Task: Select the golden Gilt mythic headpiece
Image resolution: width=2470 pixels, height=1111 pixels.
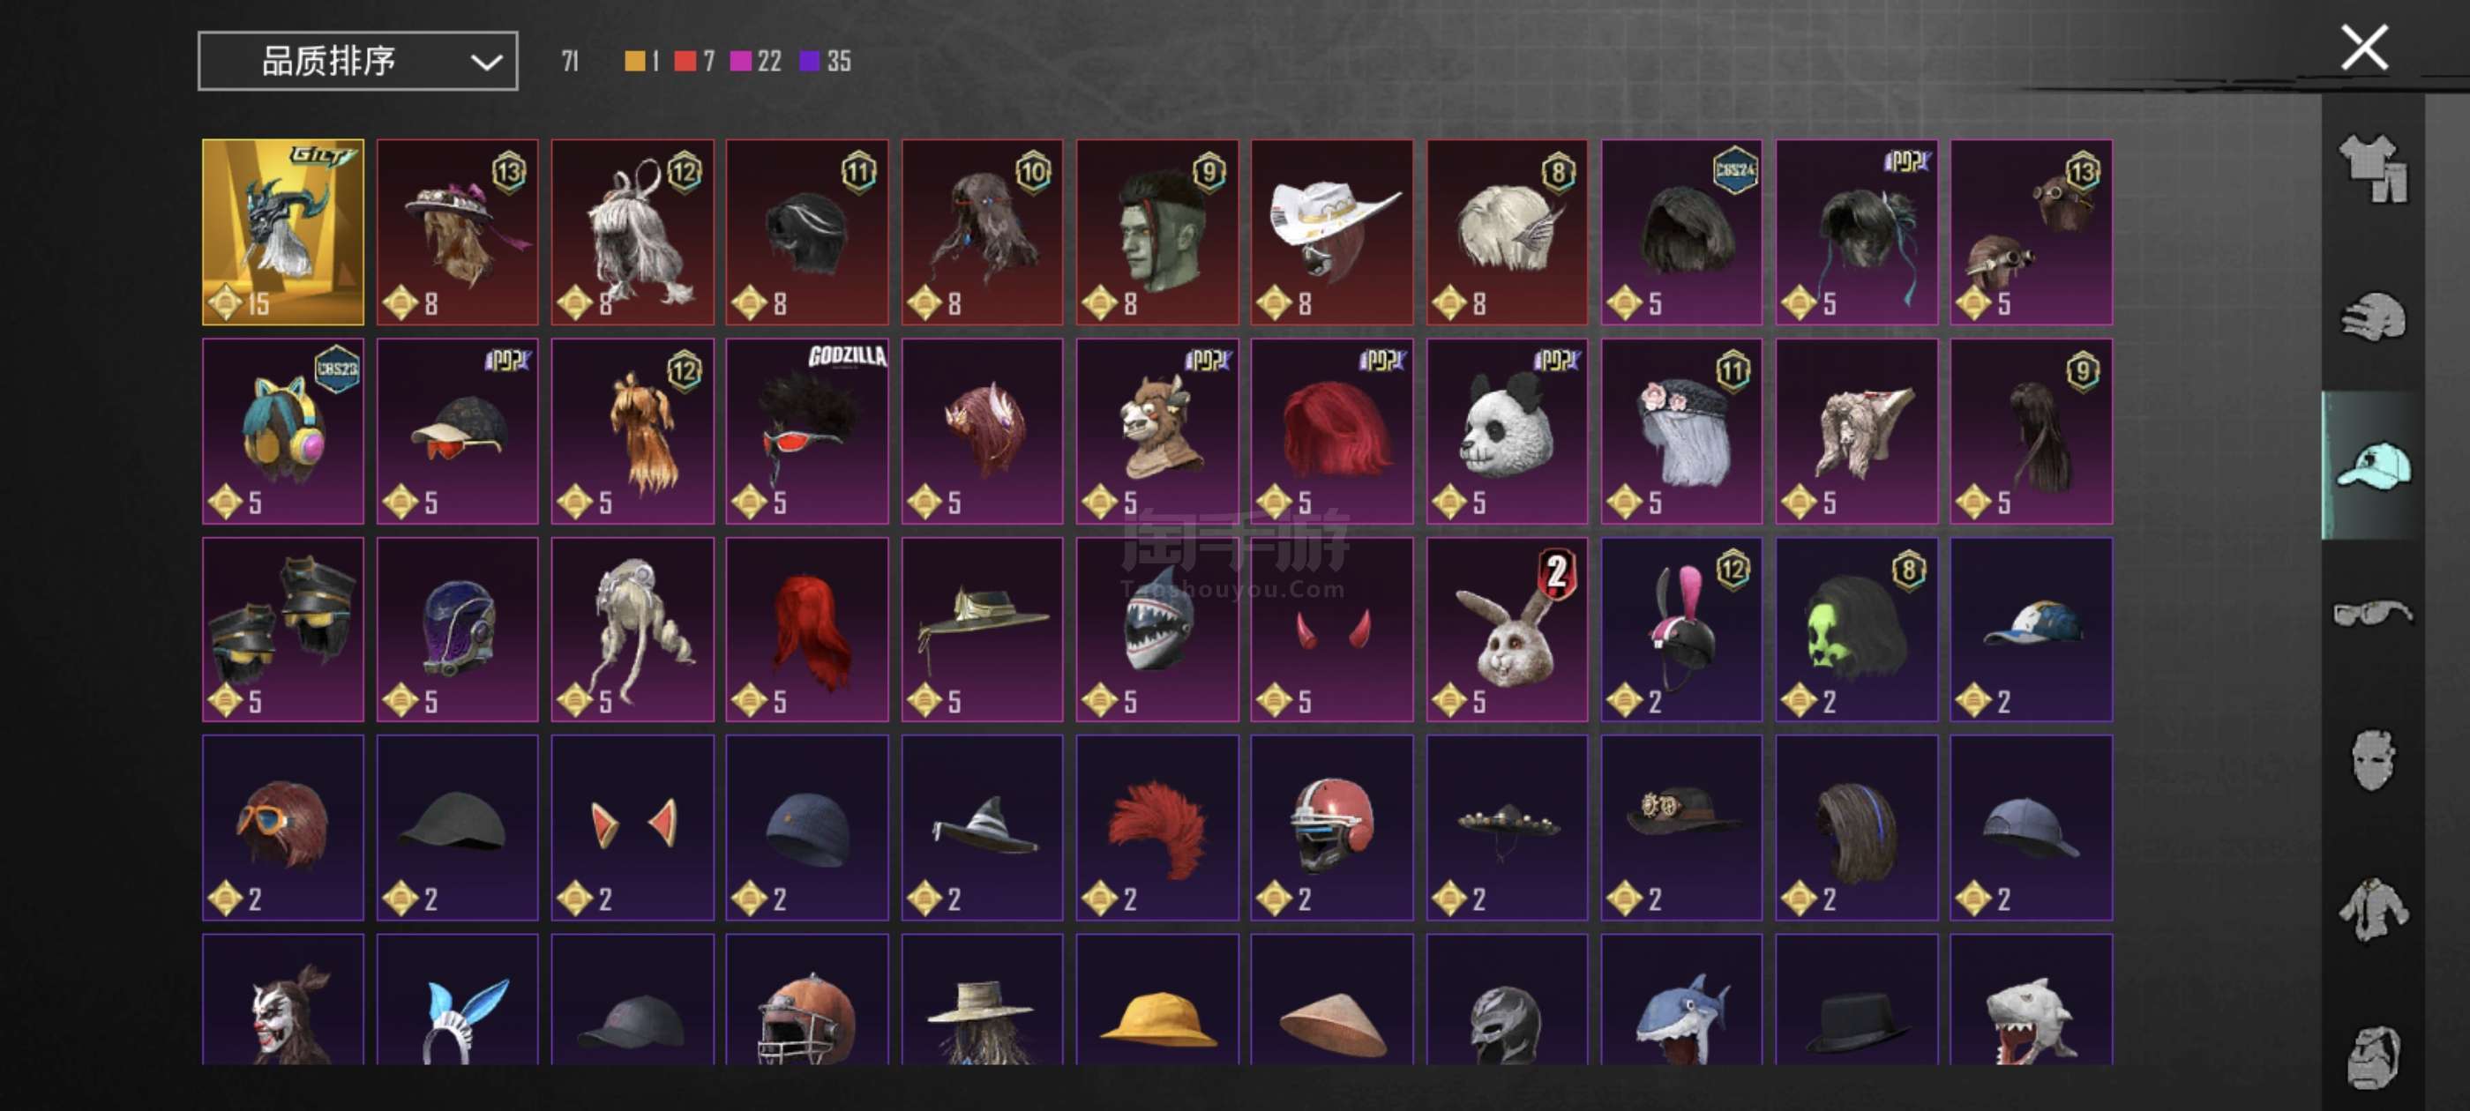Action: [x=283, y=232]
